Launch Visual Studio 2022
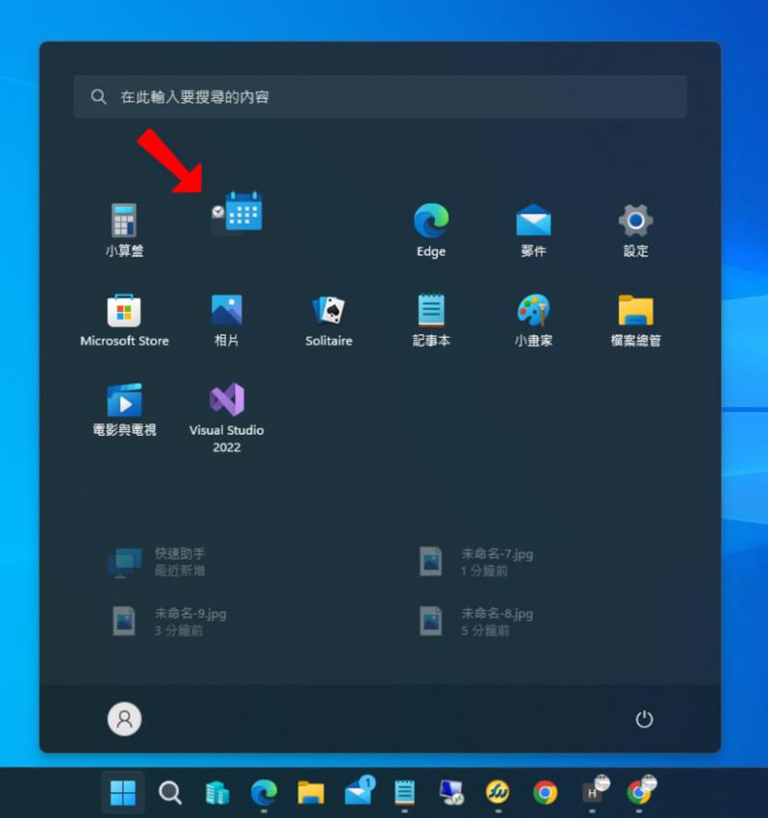This screenshot has height=818, width=768. pyautogui.click(x=227, y=418)
